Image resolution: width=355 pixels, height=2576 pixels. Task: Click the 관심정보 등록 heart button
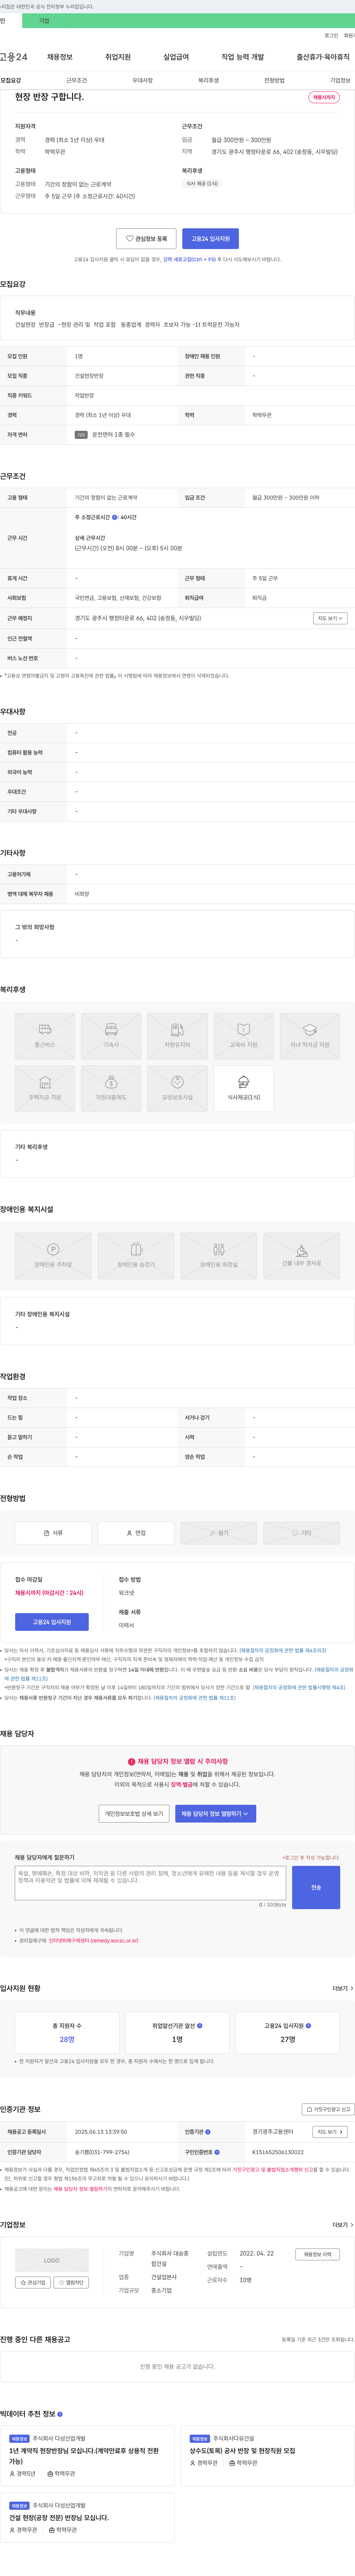pyautogui.click(x=146, y=239)
